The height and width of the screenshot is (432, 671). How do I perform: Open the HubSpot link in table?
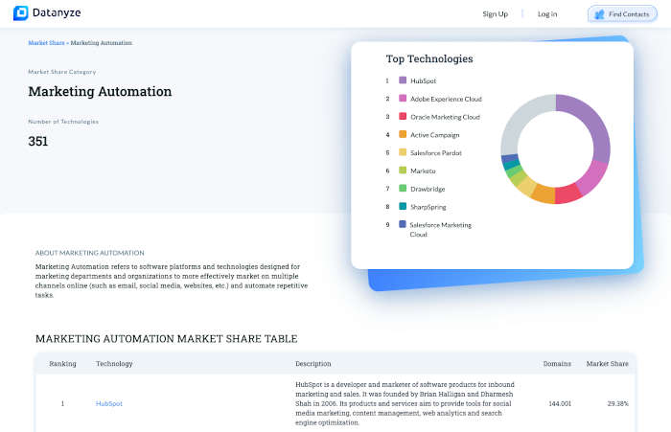pos(109,403)
